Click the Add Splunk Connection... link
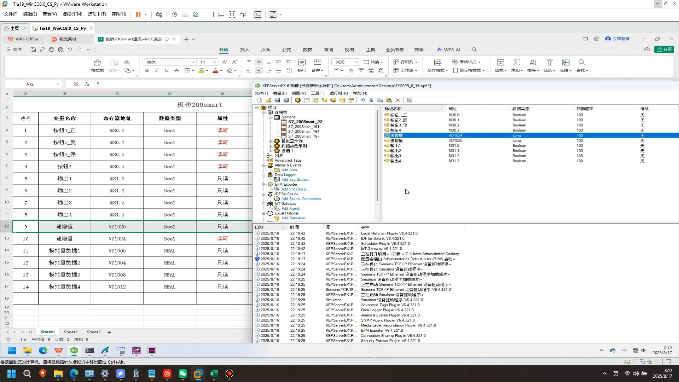The height and width of the screenshot is (382, 679). (302, 199)
